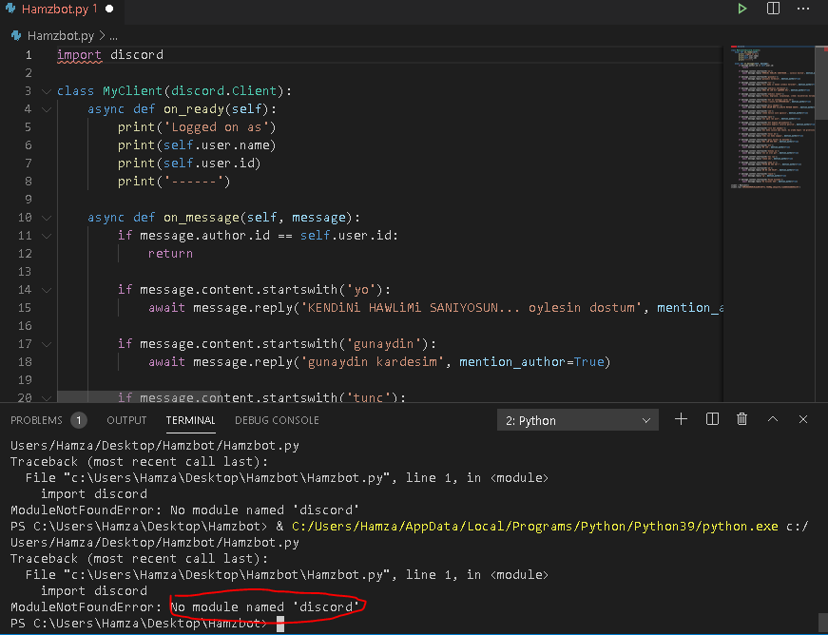
Task: Run the Python file with the play icon
Action: [742, 9]
